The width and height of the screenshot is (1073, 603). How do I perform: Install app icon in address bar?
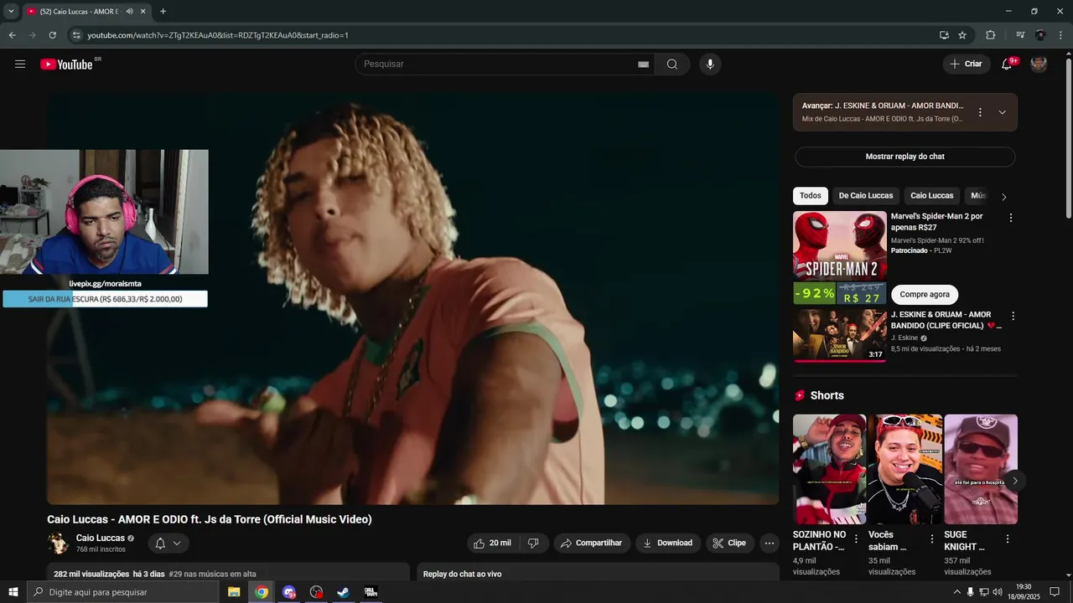944,35
